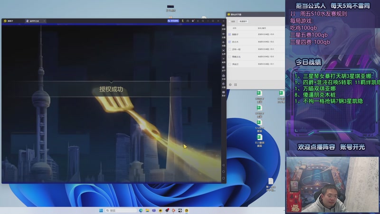Check the instance row with ID:3

tap(229, 49)
